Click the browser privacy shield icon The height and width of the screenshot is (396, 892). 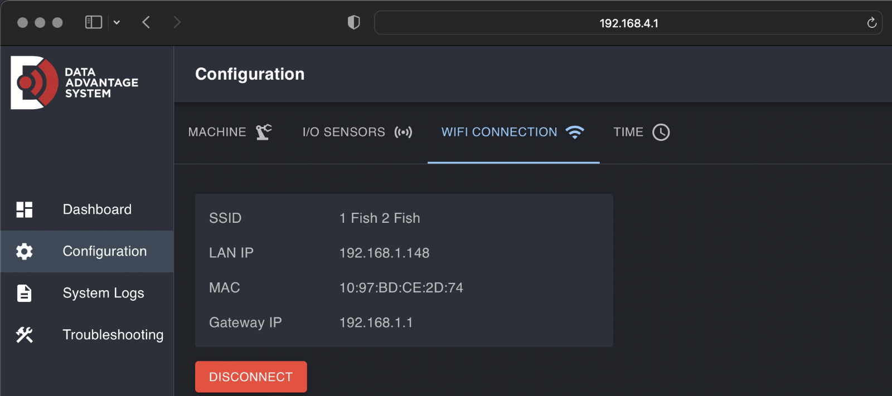tap(353, 22)
